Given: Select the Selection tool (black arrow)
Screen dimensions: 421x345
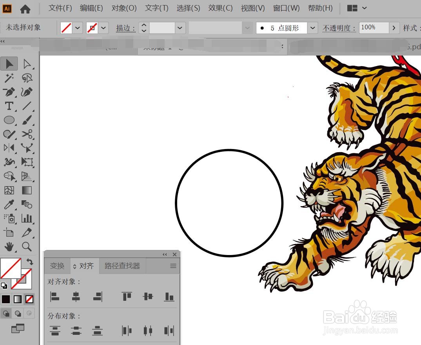Looking at the screenshot, I should (9, 64).
